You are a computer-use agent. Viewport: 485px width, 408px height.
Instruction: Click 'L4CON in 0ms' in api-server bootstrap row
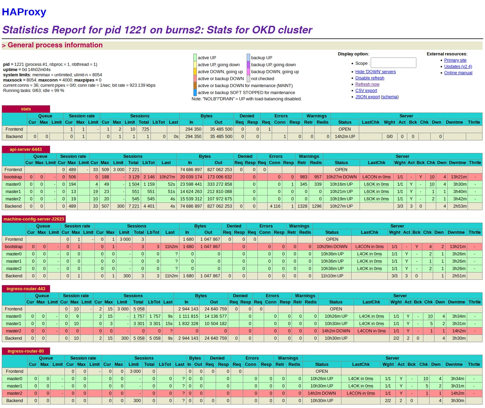(x=377, y=177)
